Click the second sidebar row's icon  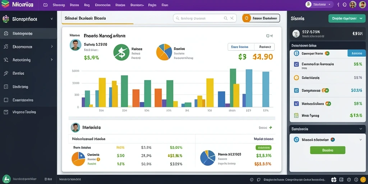tap(6, 47)
